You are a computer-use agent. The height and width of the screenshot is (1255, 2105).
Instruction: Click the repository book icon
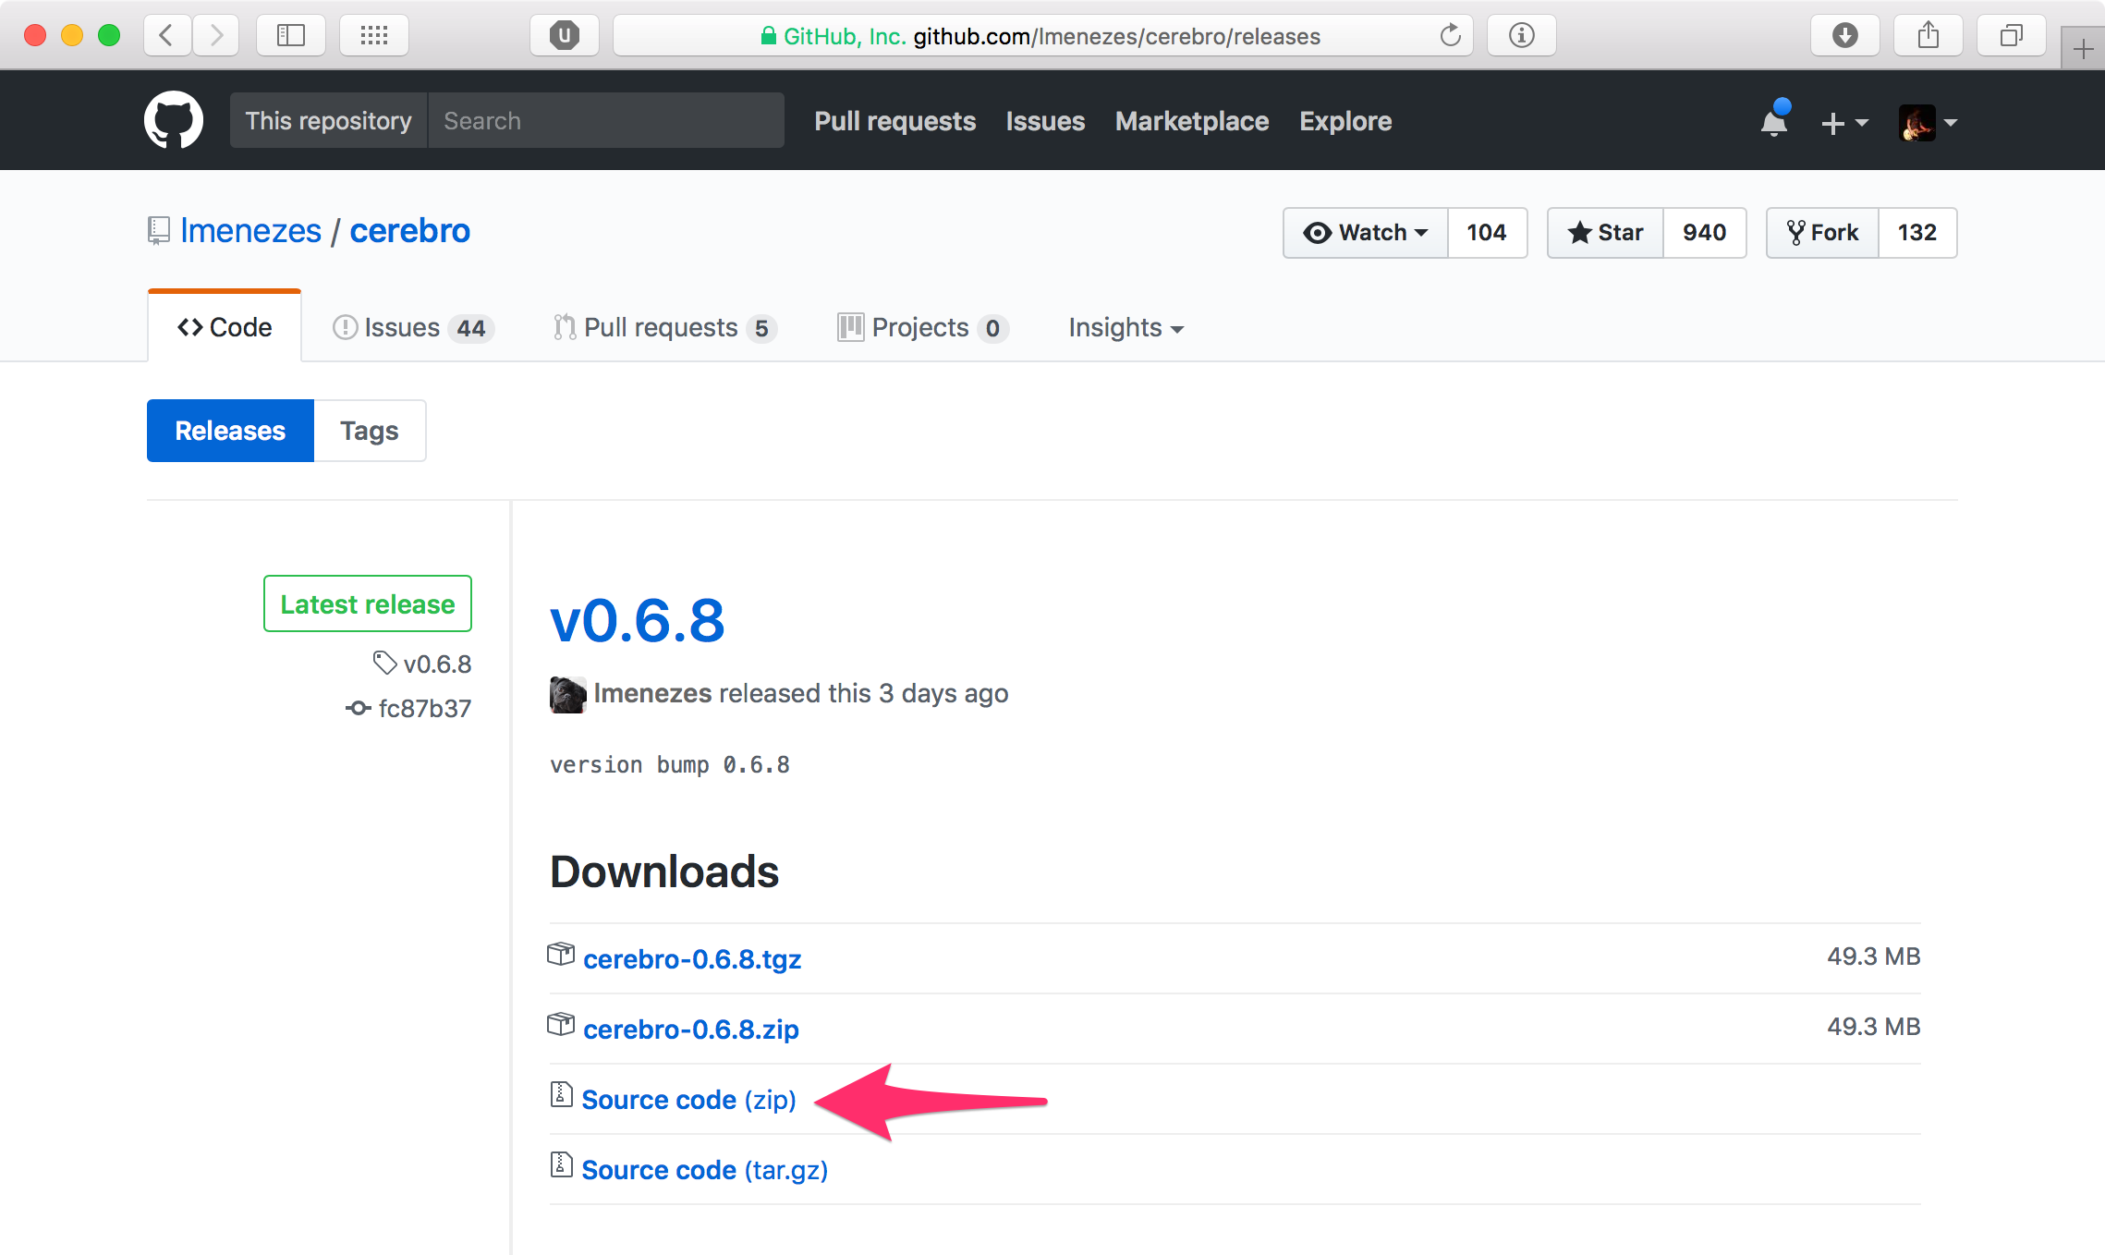[159, 230]
